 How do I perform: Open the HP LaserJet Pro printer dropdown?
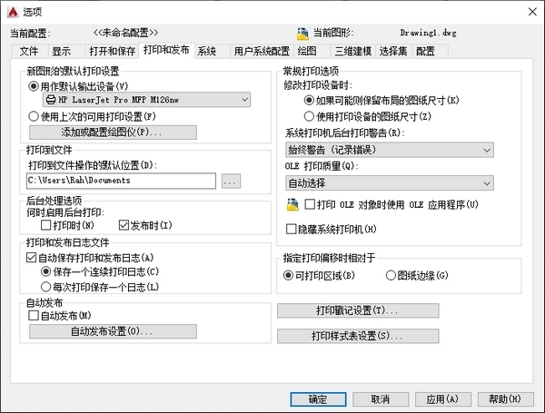tap(146, 100)
